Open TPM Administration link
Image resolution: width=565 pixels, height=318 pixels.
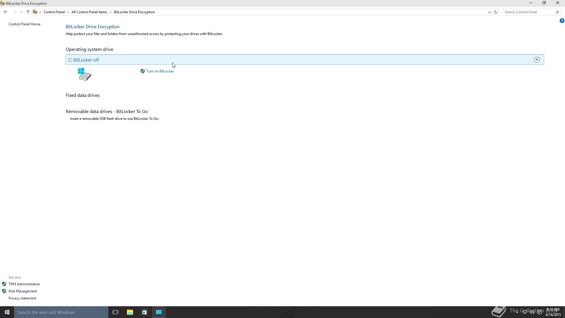click(x=24, y=284)
